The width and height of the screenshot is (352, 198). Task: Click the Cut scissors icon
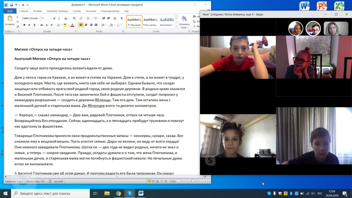click(x=17, y=17)
